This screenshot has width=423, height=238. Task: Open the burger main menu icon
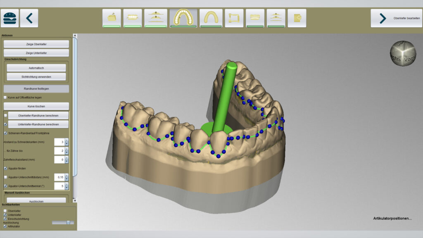10,18
